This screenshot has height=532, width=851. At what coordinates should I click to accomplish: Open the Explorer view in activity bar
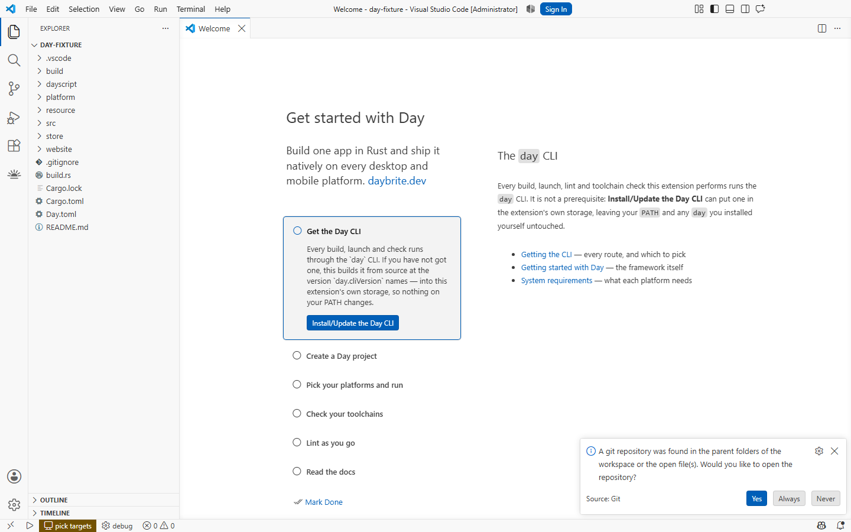(x=14, y=32)
